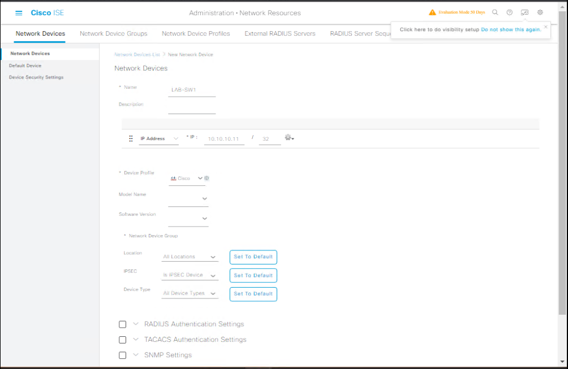Expand RADIUS Authentication Settings section
568x369 pixels.
(135, 324)
